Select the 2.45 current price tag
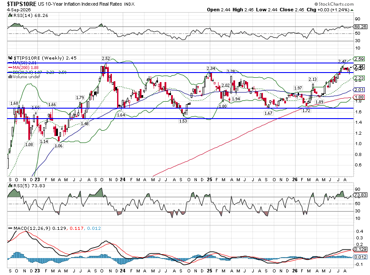Screen dimensions: 370x275 tap(359, 67)
